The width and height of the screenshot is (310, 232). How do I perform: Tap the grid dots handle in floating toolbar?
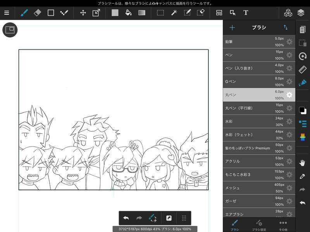tap(184, 218)
